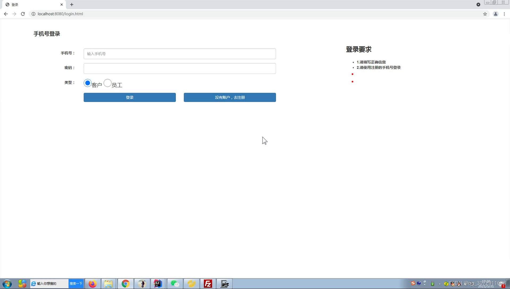Open WeChat from the taskbar
The height and width of the screenshot is (289, 510).
(x=175, y=284)
